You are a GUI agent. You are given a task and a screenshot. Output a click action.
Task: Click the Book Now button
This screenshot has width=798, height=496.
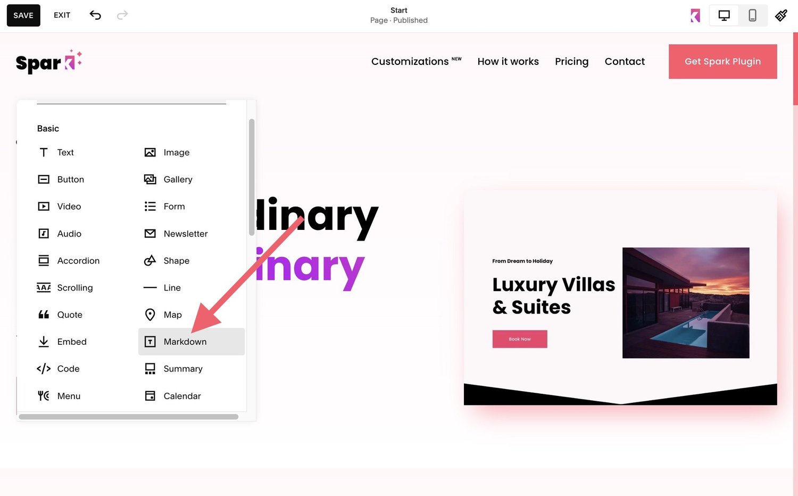pyautogui.click(x=520, y=339)
